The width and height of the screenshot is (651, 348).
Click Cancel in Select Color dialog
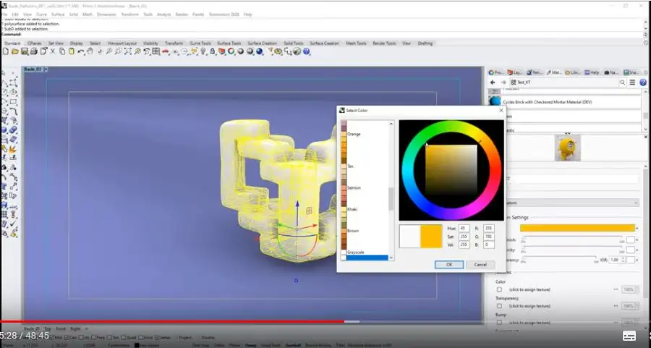(480, 265)
